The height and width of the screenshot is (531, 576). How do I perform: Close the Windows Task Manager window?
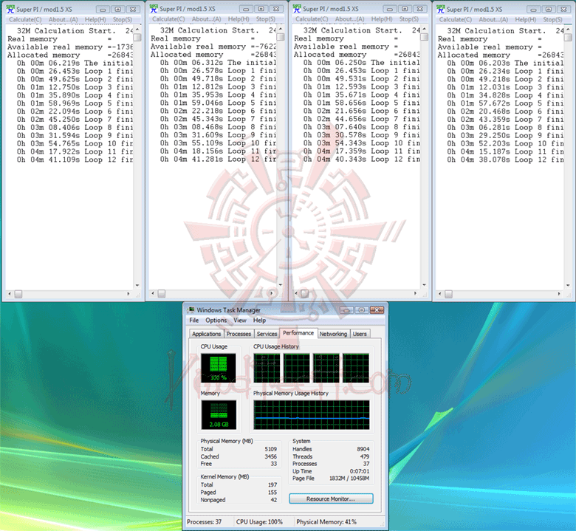[377, 310]
